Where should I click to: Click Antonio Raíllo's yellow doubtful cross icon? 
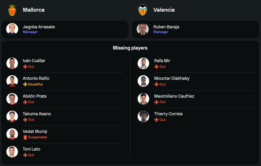pyautogui.click(x=25, y=84)
